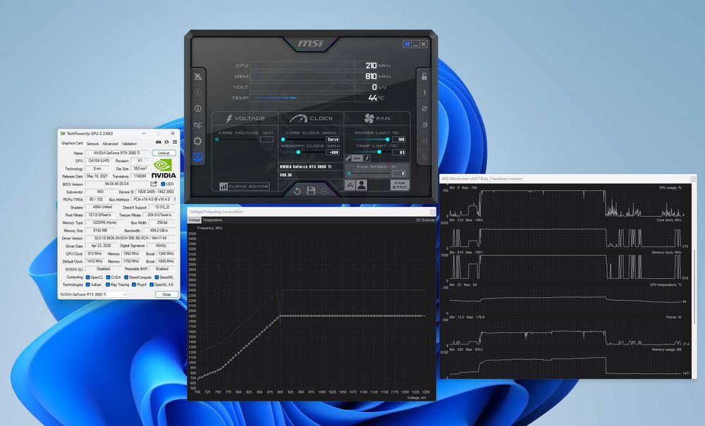Toggle the OpenGL 4.6 checkbox in GPU-Z
The width and height of the screenshot is (705, 426).
point(152,284)
